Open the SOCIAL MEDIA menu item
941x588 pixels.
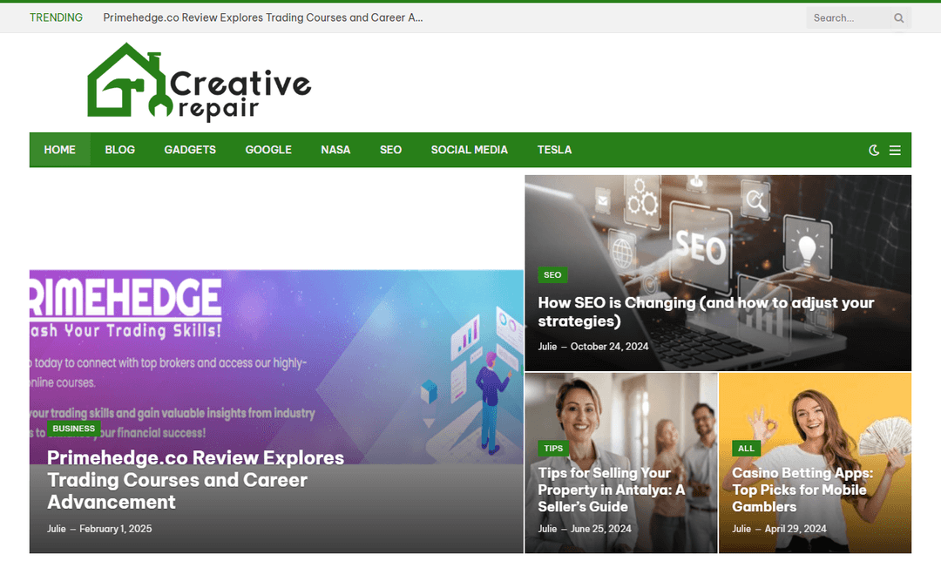point(470,150)
